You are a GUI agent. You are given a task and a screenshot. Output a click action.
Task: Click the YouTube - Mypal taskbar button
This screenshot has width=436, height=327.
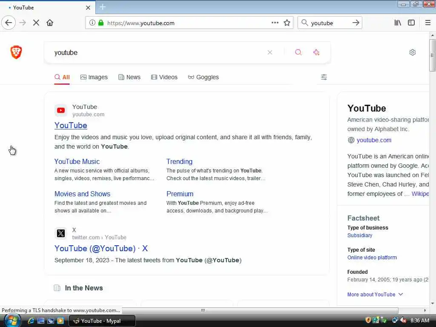point(102,321)
